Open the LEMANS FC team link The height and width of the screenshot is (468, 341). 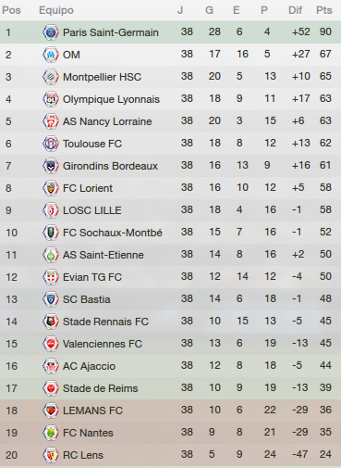pyautogui.click(x=92, y=411)
